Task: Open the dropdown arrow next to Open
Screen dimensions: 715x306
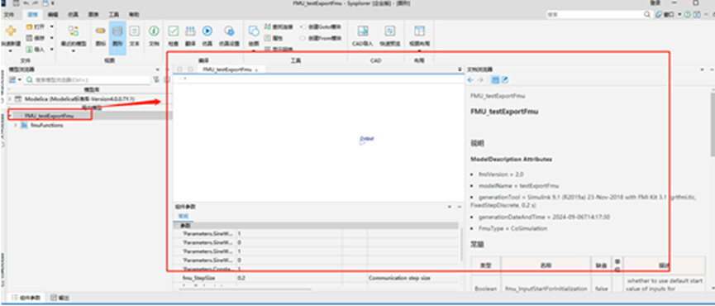Action: point(51,27)
